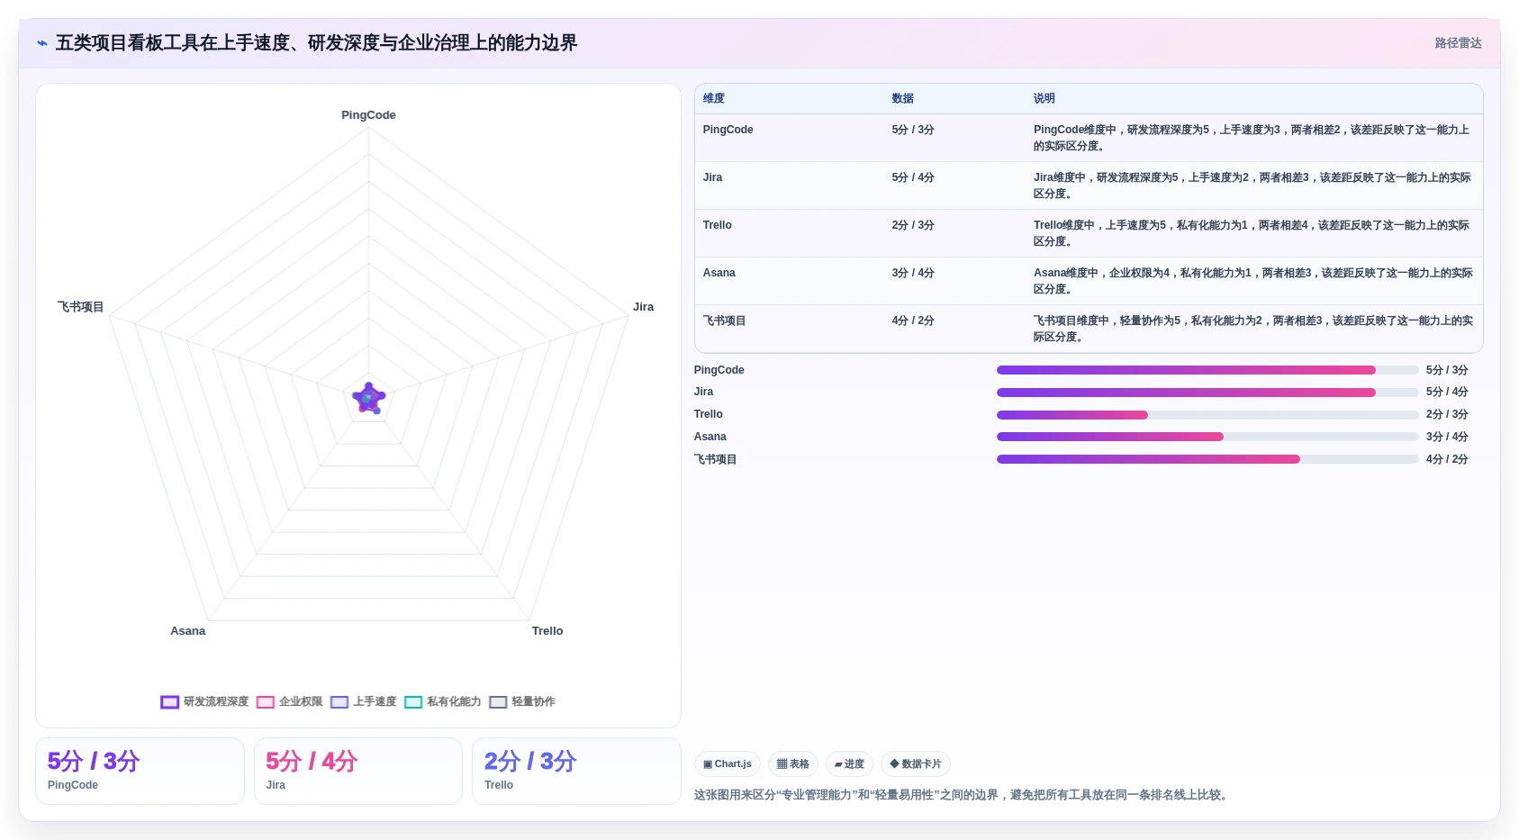Click the Asana progress bar

(x=1207, y=437)
